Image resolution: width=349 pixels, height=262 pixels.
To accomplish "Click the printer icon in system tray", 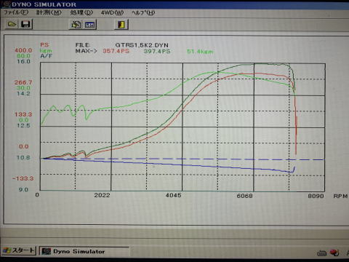I will tap(321, 253).
